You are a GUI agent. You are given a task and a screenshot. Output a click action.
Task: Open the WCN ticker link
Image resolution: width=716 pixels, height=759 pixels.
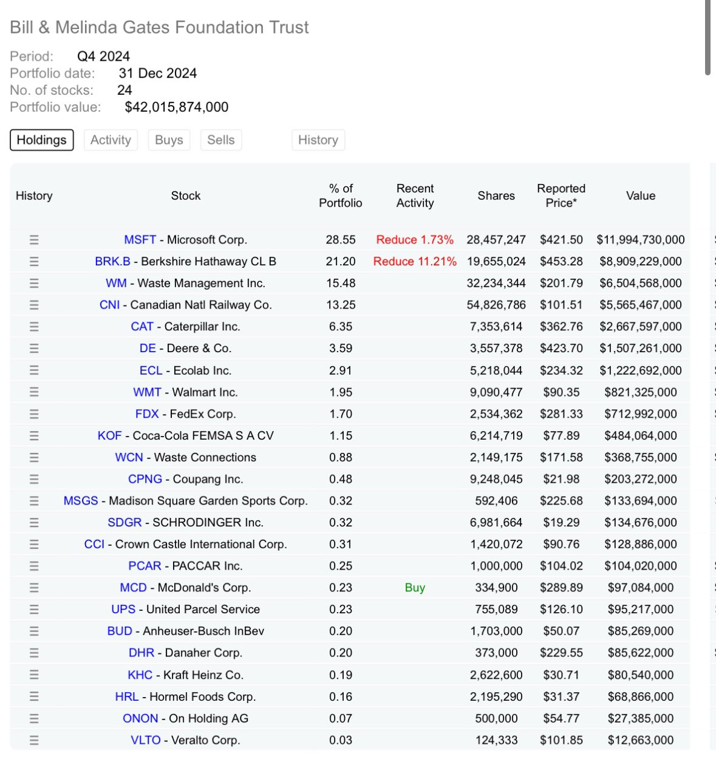[x=129, y=457]
